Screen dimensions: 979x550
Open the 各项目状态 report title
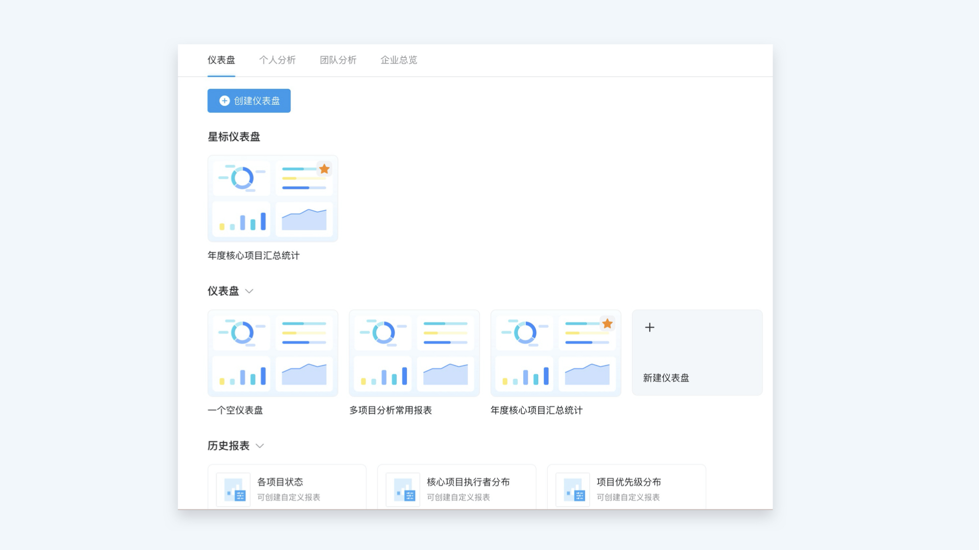[x=280, y=482]
